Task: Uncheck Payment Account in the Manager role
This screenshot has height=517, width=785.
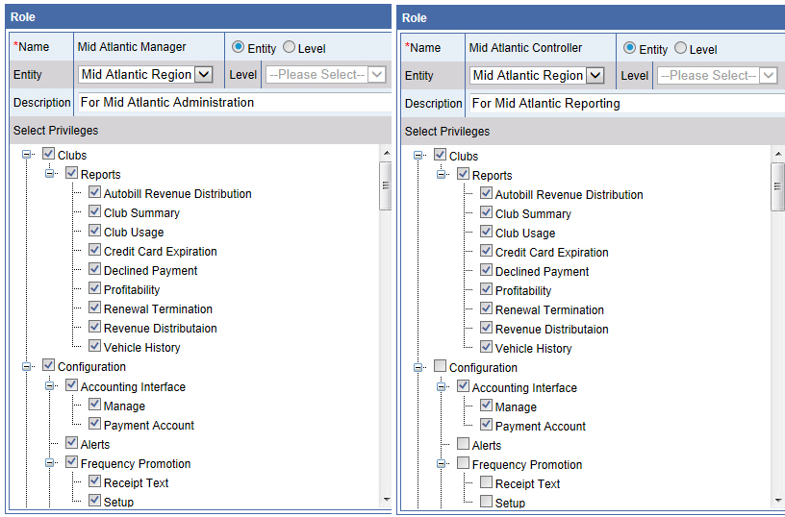Action: coord(94,425)
